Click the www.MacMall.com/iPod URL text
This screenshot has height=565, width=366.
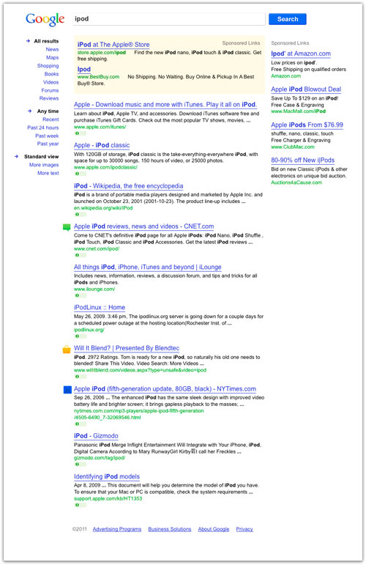coord(299,111)
